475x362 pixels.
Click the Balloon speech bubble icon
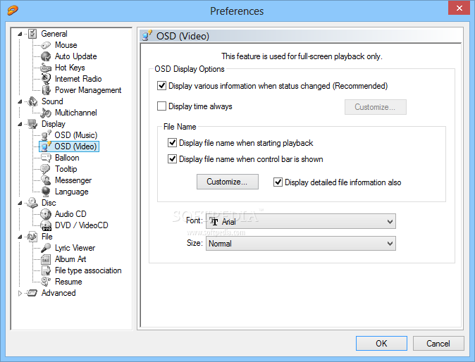[x=46, y=158]
